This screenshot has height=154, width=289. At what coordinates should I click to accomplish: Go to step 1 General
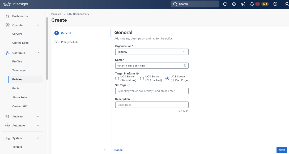tap(63, 33)
